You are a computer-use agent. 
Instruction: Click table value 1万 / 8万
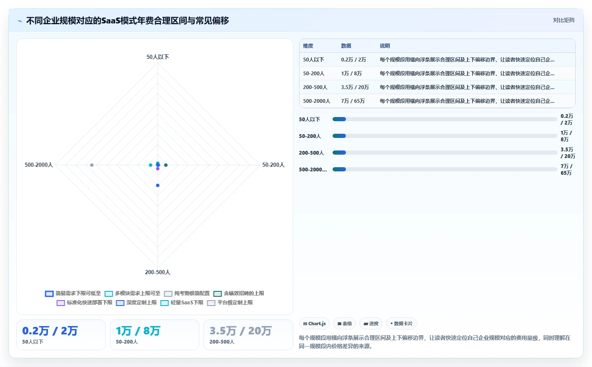tap(351, 74)
